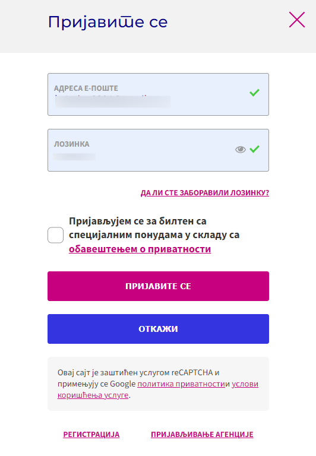This screenshot has height=456, width=316.
Task: Cancel with the blue ОТКАЖИ button
Action: [x=158, y=329]
